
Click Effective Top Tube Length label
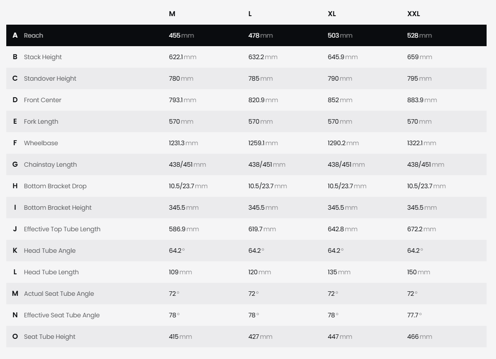tap(62, 229)
